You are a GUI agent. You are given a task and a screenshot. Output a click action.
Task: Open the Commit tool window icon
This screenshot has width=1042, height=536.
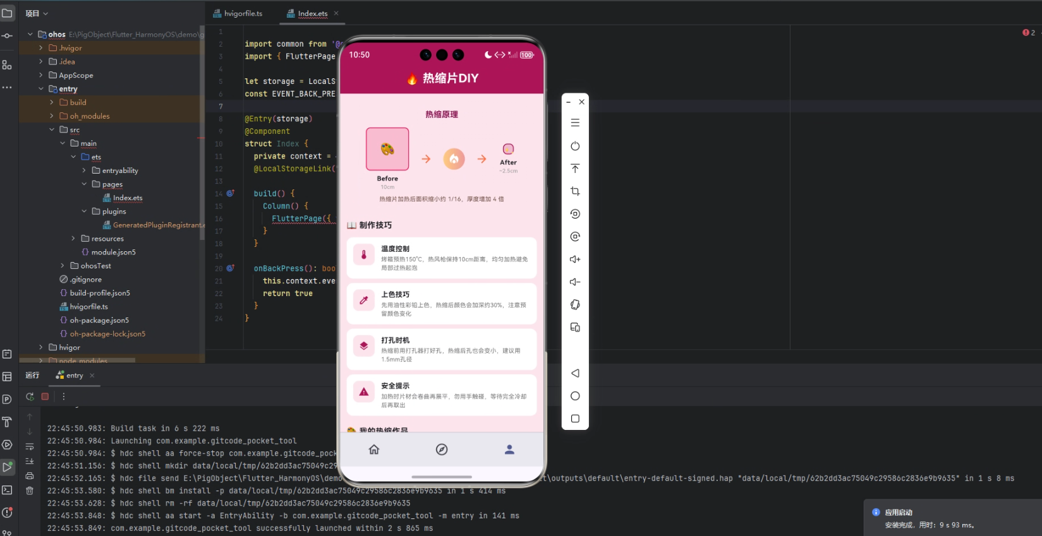click(x=7, y=36)
